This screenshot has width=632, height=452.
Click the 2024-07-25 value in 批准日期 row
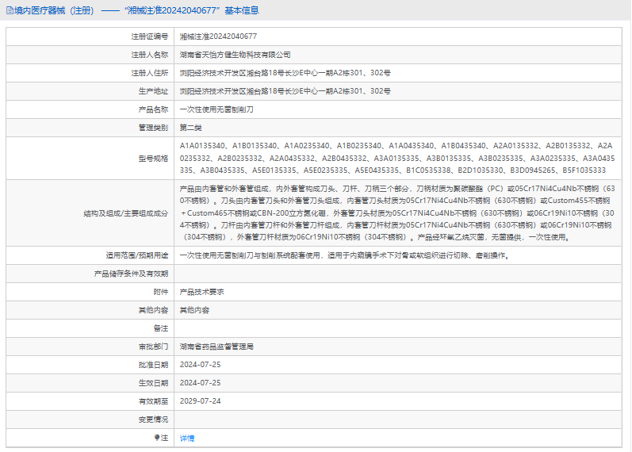coord(201,365)
